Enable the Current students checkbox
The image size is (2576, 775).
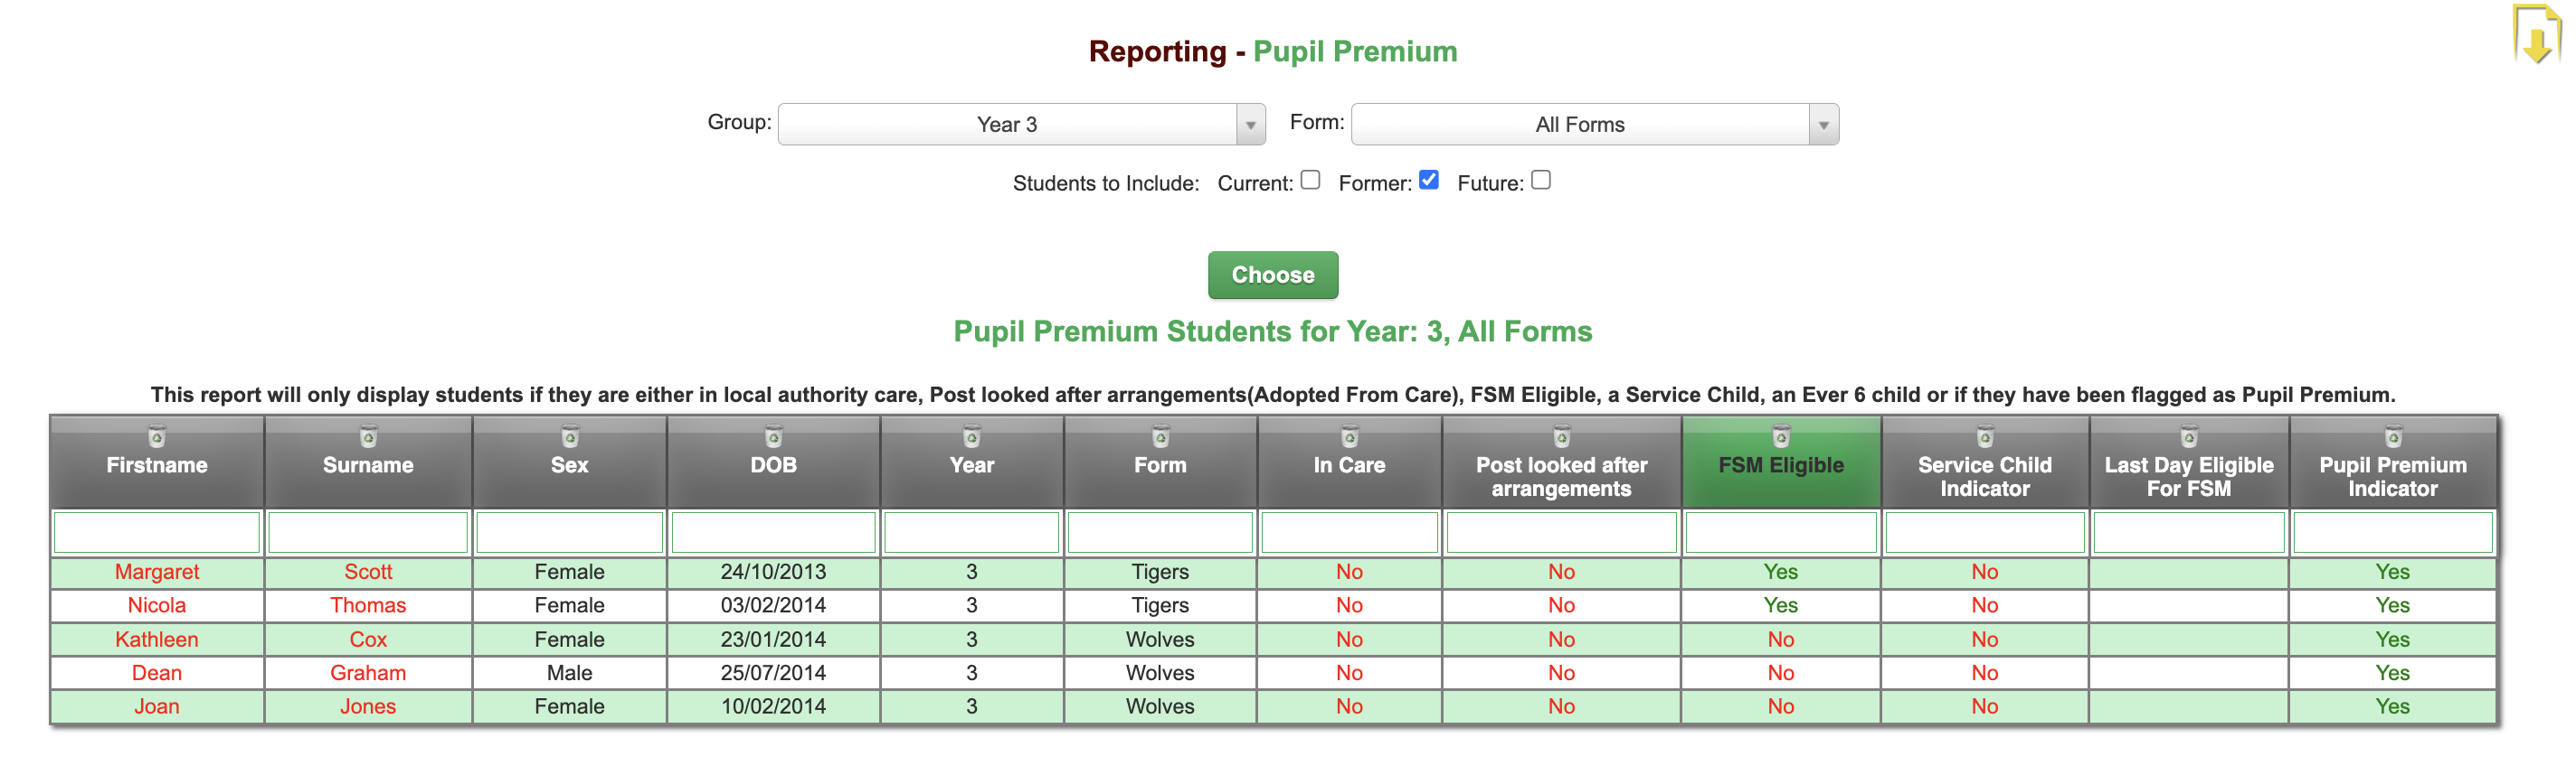point(1310,180)
